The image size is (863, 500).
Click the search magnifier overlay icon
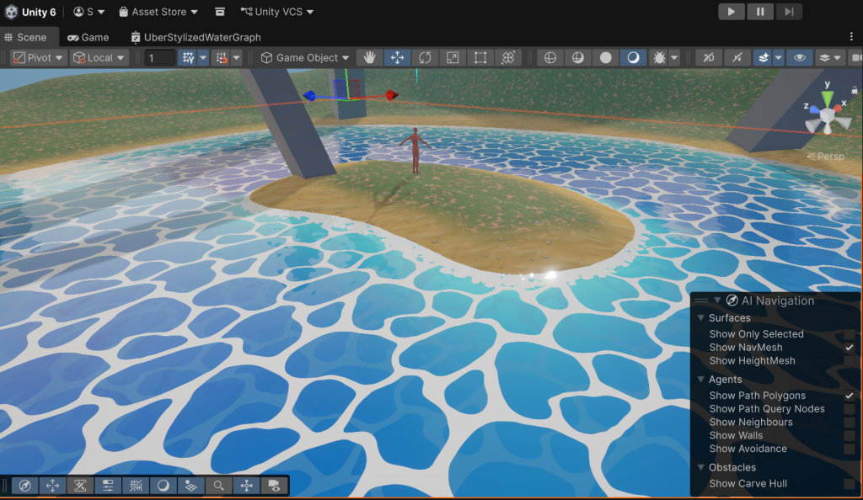[x=218, y=486]
